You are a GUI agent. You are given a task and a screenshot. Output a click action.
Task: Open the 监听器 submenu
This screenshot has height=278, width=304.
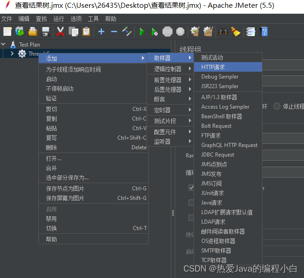tap(170, 142)
